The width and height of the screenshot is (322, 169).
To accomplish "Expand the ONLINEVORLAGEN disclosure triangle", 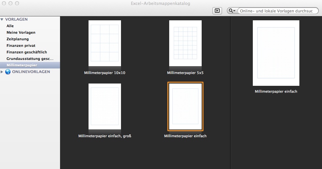I will pyautogui.click(x=2, y=72).
